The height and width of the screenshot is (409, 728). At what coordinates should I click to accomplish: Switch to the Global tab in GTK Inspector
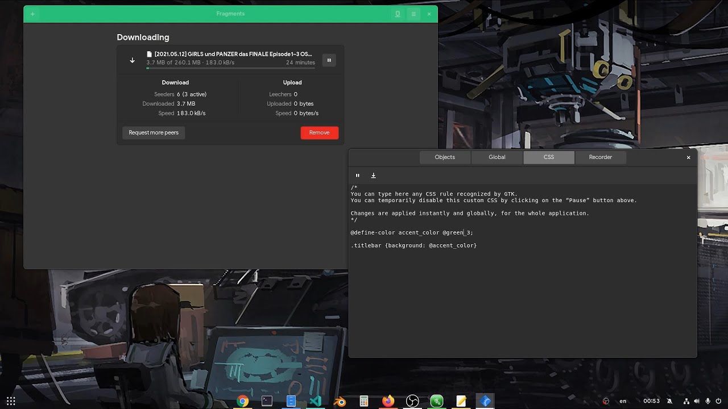497,157
